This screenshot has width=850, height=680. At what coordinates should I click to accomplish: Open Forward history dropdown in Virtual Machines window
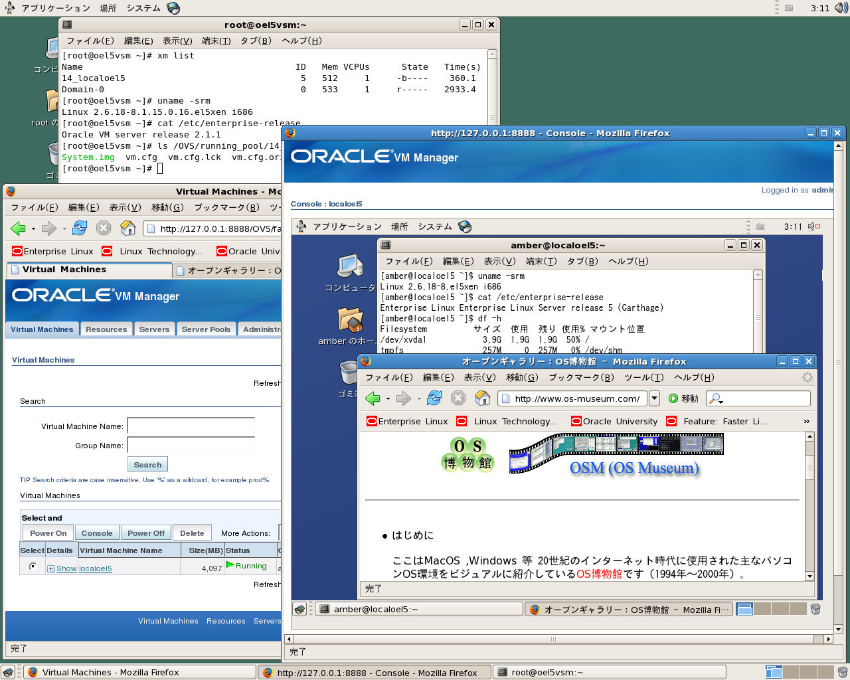pos(64,229)
